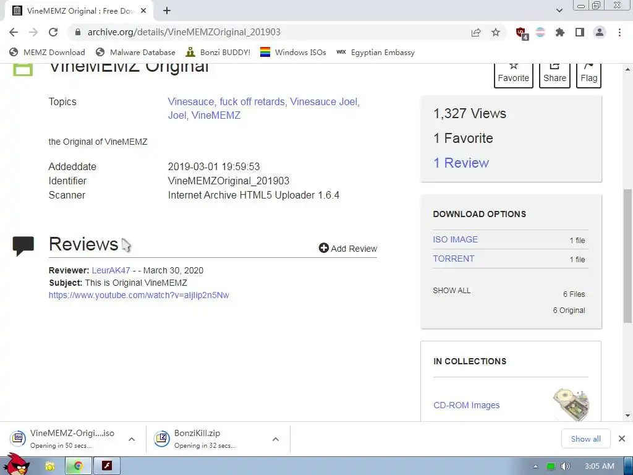Click scrollbar down arrow
This screenshot has width=633, height=475.
coord(627,415)
